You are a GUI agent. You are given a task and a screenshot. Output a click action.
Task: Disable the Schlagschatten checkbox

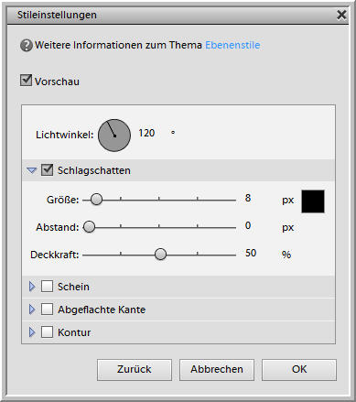[x=47, y=169]
